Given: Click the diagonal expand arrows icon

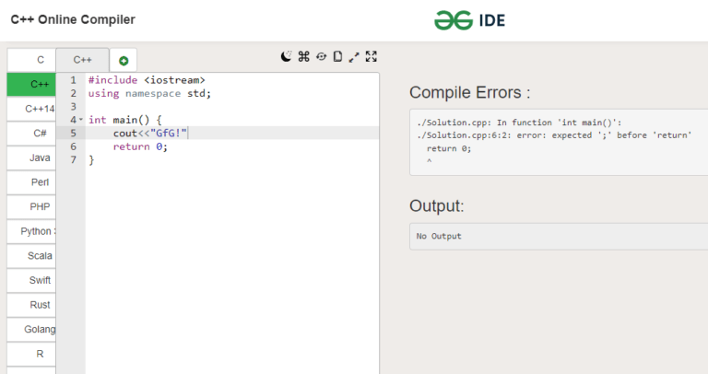Looking at the screenshot, I should pos(354,57).
